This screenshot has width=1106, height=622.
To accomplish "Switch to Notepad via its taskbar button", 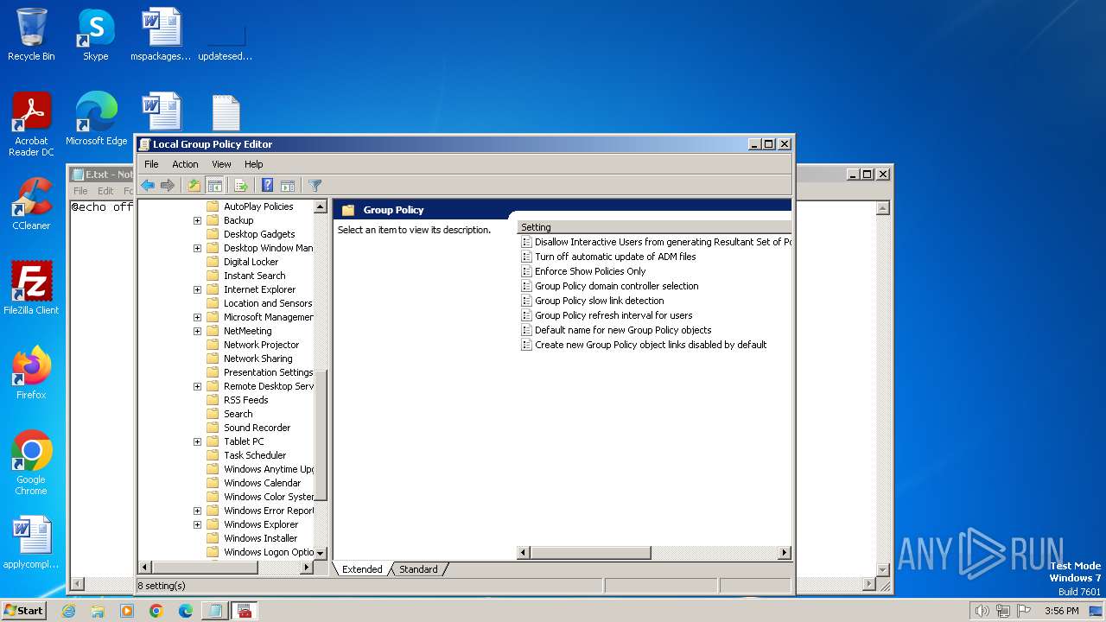I will 214,611.
